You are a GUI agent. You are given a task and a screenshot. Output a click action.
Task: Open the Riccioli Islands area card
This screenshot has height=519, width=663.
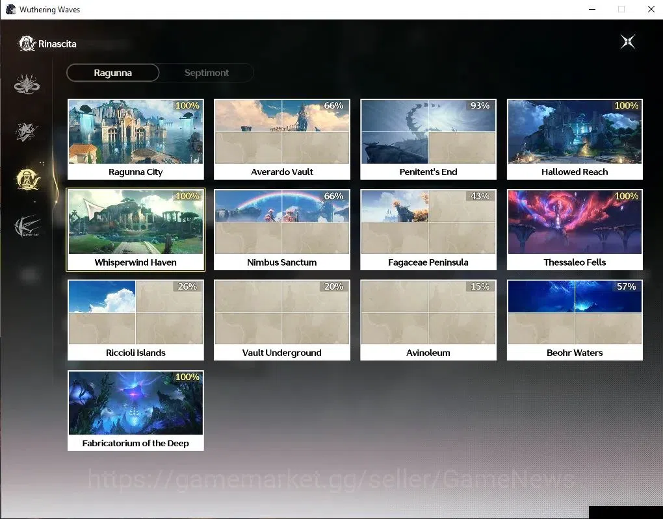136,320
